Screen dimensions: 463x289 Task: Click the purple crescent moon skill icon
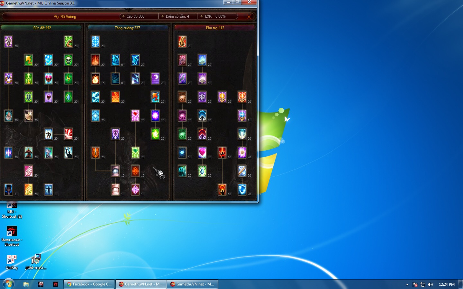click(155, 78)
